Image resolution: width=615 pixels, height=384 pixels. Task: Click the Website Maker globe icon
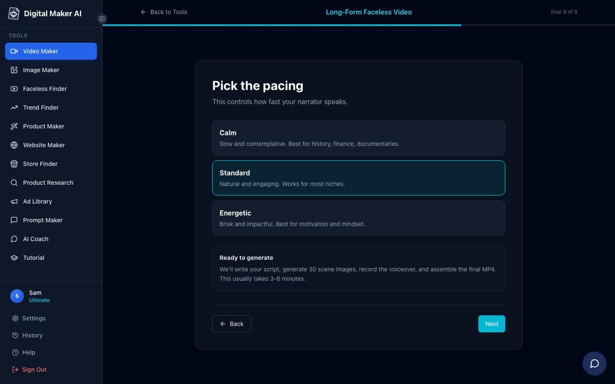[x=14, y=145]
